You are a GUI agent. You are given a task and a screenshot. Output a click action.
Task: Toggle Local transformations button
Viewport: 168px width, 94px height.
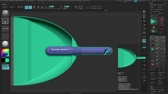click(144, 41)
